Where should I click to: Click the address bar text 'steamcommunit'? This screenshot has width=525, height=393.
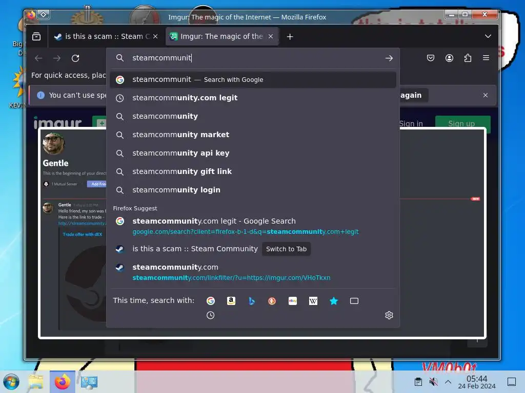tap(161, 58)
